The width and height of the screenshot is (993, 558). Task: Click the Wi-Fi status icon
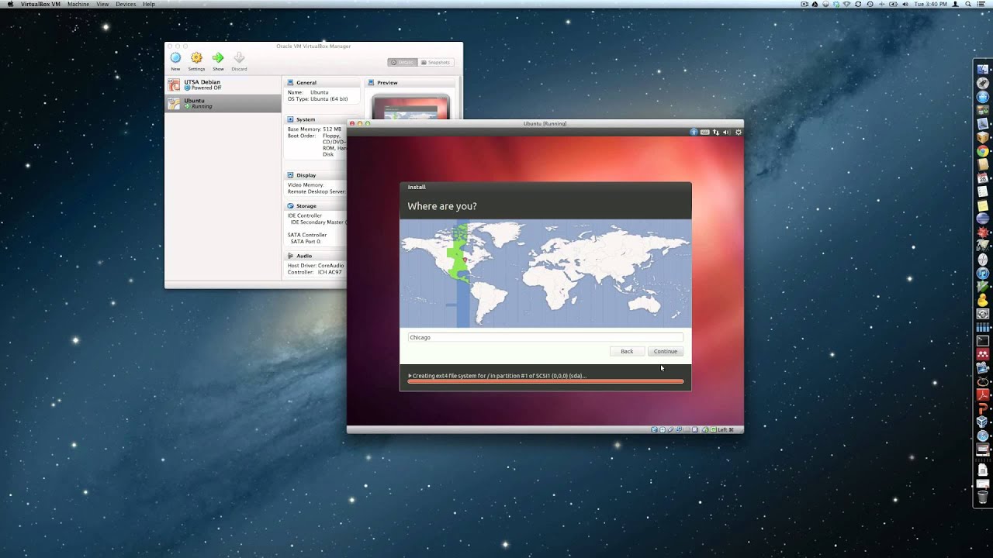click(x=846, y=4)
